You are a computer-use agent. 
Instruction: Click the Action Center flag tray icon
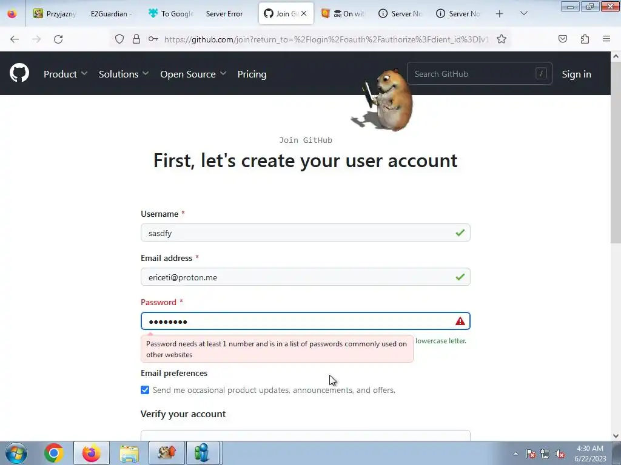point(531,453)
